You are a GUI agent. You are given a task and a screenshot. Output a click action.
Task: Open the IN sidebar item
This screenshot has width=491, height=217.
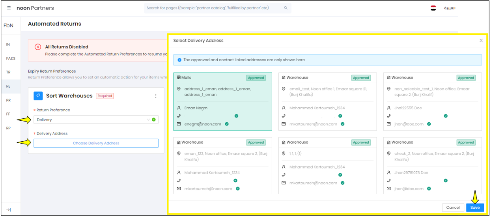(x=8, y=45)
